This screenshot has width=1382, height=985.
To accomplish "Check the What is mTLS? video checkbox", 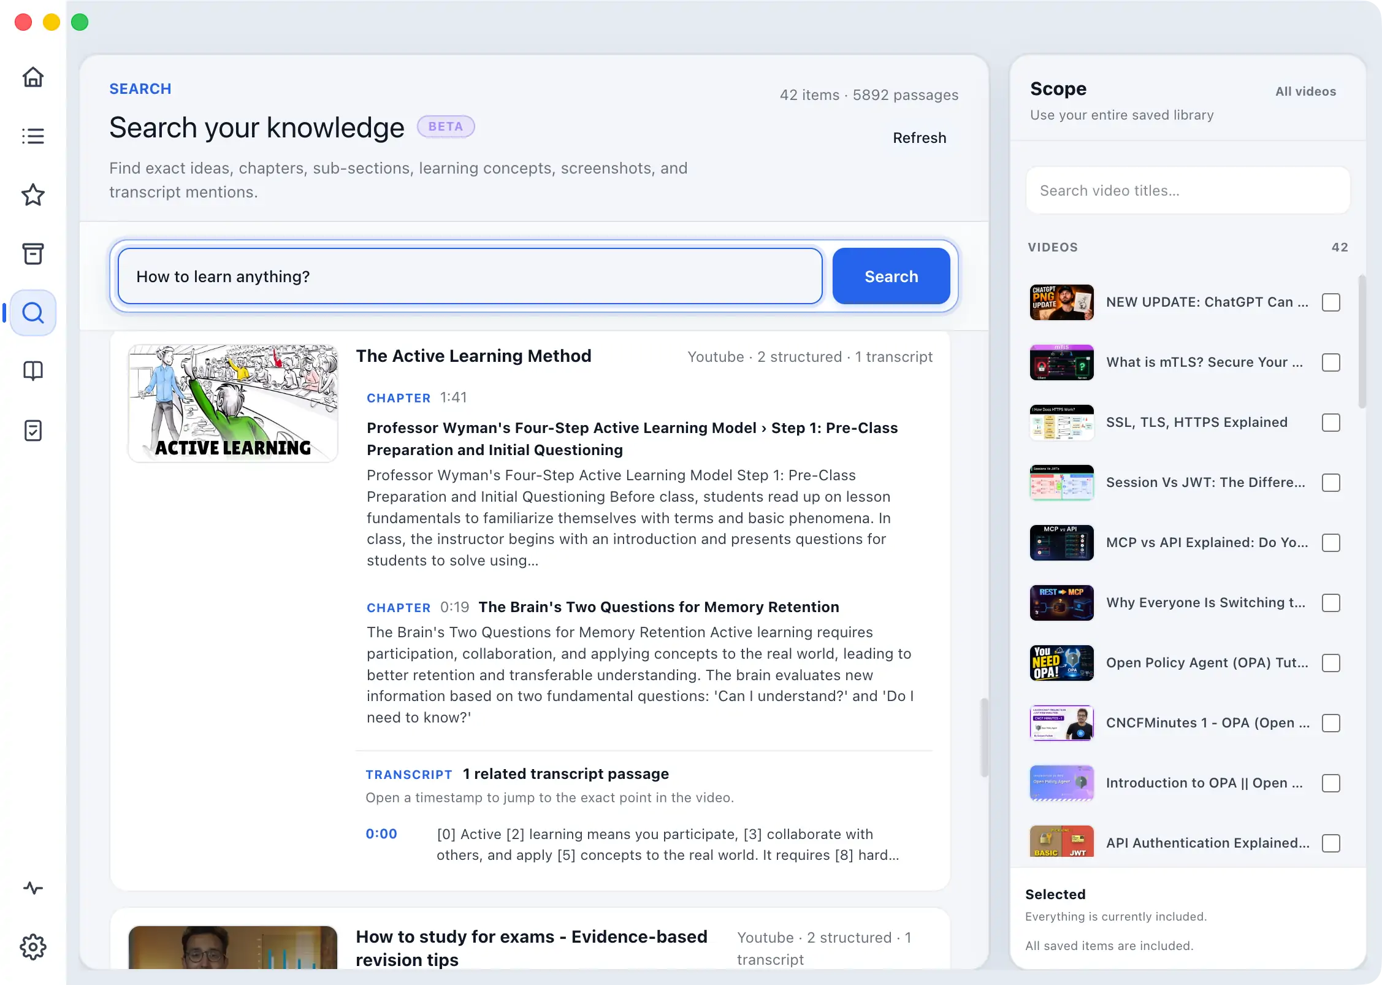I will [1331, 362].
